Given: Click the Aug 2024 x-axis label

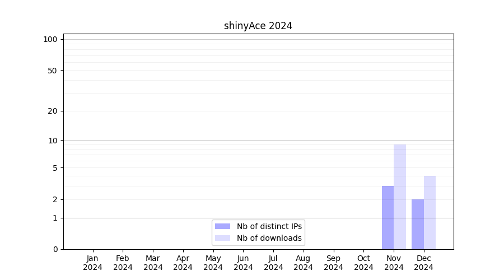Looking at the screenshot, I should [x=304, y=263].
